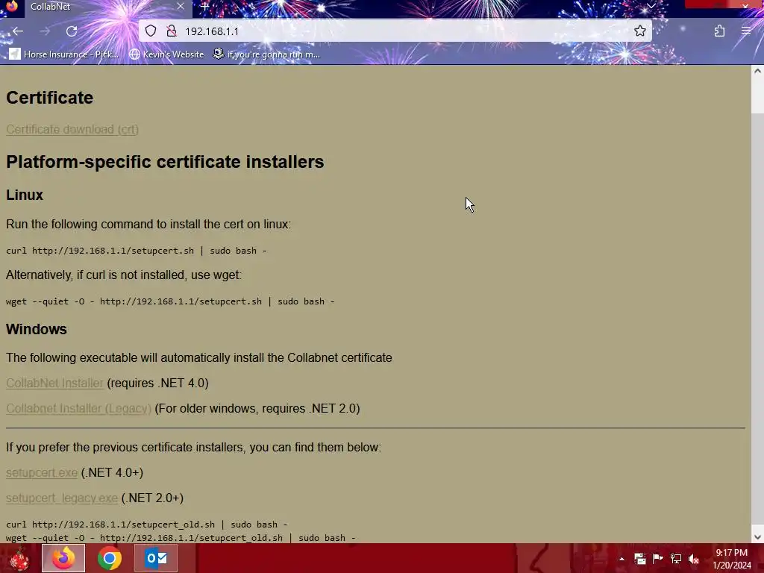The image size is (764, 573).
Task: Click the CollabNet Installer link
Action: click(54, 383)
